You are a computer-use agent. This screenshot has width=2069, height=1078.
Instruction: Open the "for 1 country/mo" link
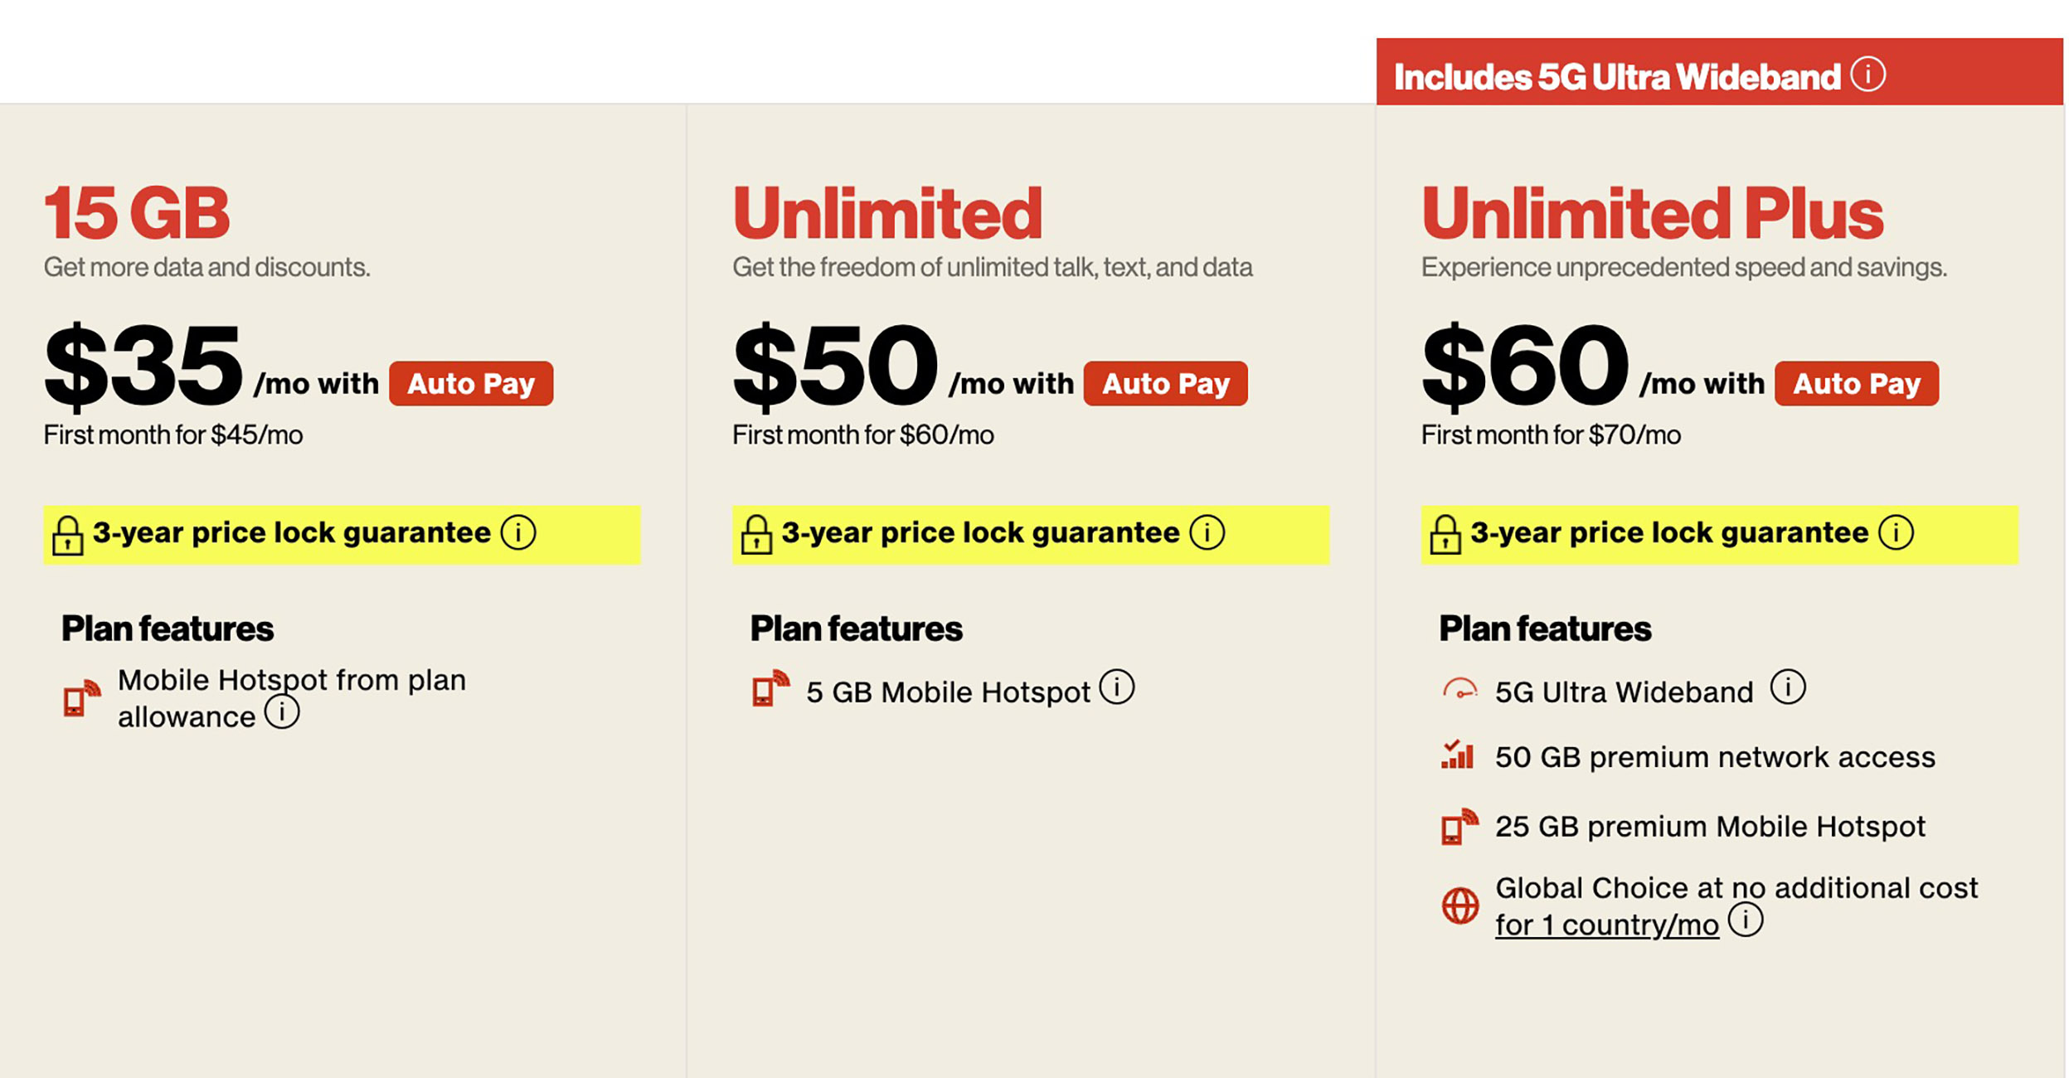[1606, 925]
